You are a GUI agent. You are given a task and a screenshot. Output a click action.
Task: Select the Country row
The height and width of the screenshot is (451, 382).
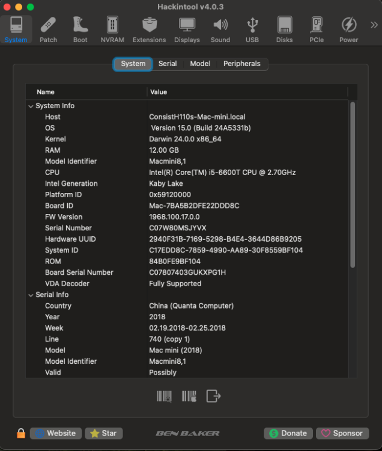[x=187, y=305]
